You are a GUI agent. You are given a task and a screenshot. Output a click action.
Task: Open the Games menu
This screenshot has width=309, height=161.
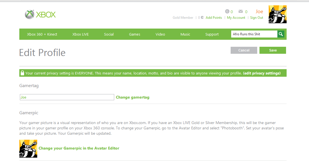pos(135,34)
